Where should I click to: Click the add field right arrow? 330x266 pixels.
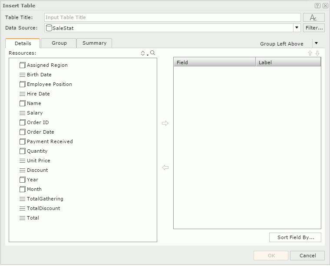pyautogui.click(x=165, y=123)
